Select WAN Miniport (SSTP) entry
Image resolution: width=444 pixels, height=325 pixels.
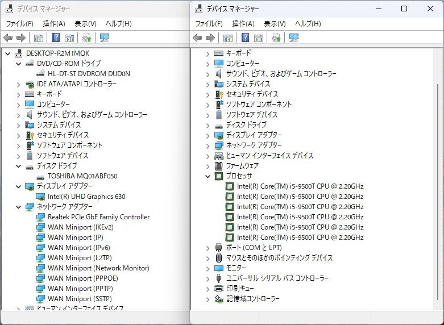pos(80,298)
